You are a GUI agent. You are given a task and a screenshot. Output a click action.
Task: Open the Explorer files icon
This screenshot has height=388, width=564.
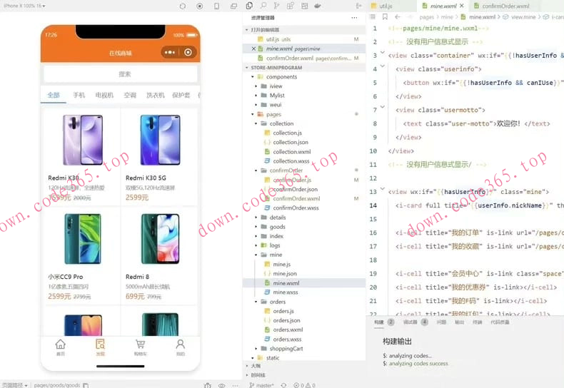249,6
